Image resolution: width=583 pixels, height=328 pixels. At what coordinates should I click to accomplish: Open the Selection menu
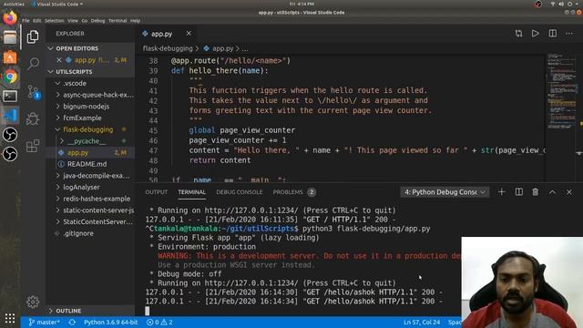pos(55,21)
